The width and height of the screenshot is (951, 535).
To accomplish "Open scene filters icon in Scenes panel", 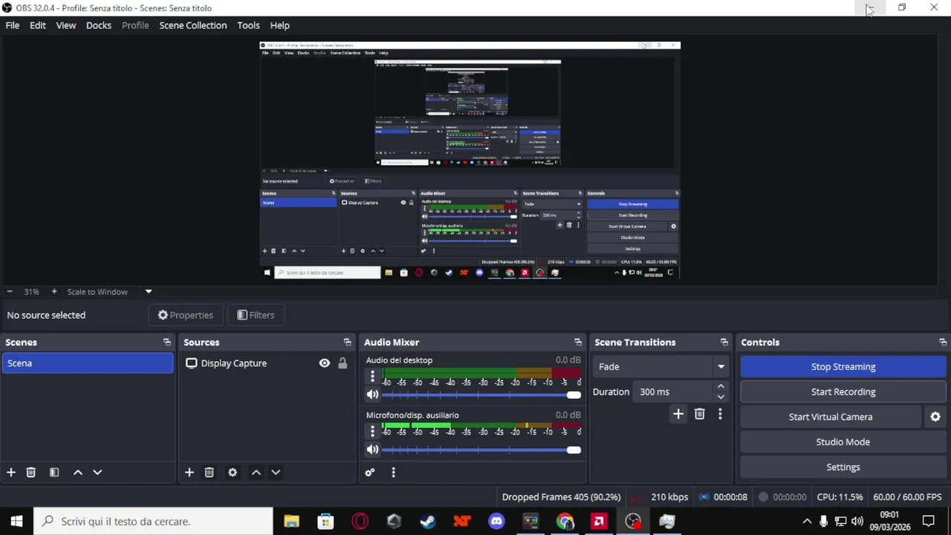I will point(54,472).
